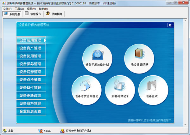The height and width of the screenshot is (135, 190).
Task: Click the application icon in title bar
Action: 3,3
